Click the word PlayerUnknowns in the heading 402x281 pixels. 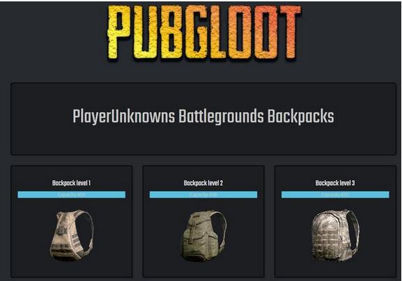click(x=124, y=117)
